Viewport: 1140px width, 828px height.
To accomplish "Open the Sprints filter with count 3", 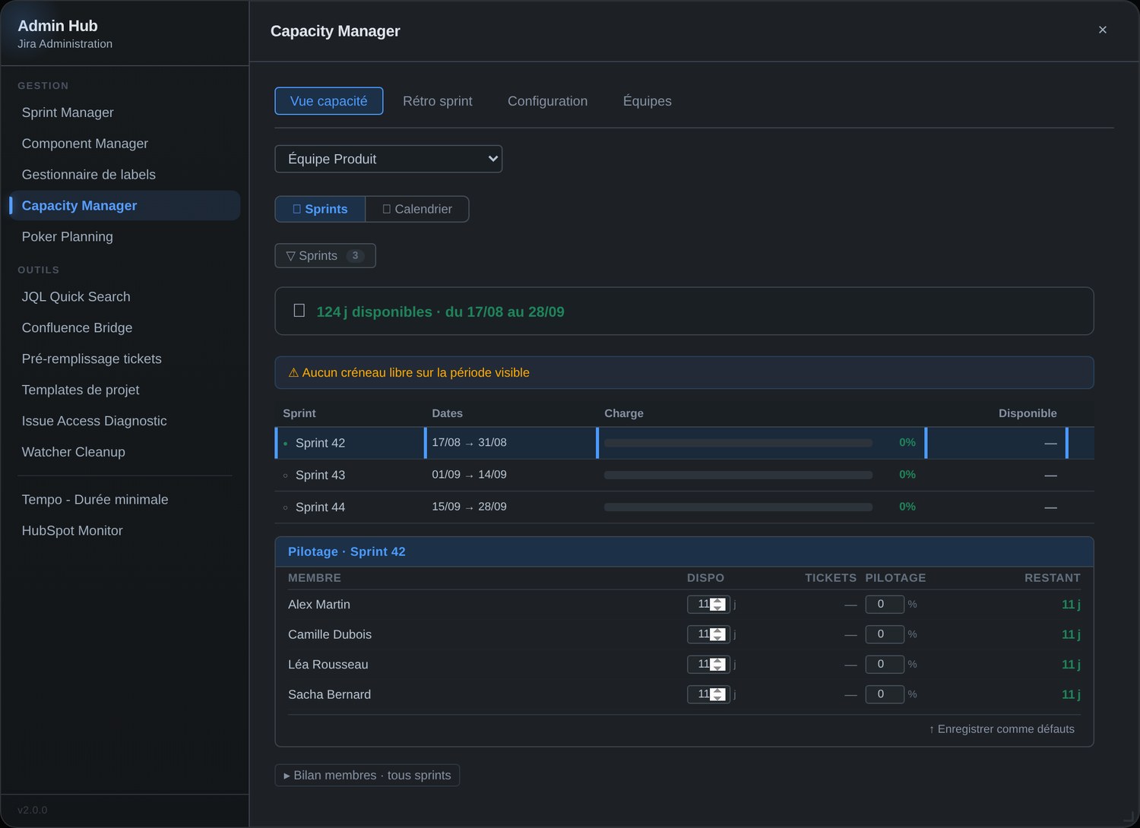I will click(325, 256).
